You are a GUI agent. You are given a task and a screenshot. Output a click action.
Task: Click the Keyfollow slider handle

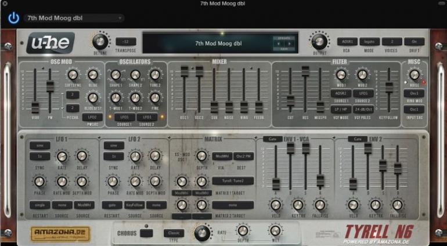coord(389,88)
